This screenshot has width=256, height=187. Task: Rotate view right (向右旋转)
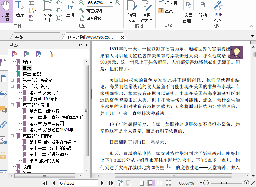(90, 18)
